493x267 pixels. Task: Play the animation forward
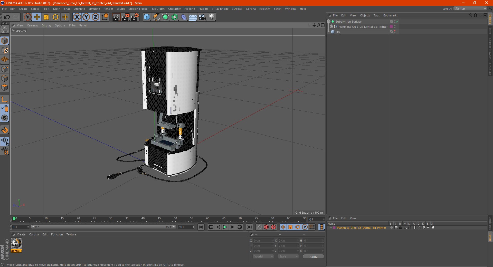(225, 227)
